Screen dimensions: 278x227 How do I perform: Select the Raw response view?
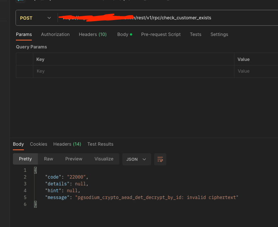coord(48,159)
